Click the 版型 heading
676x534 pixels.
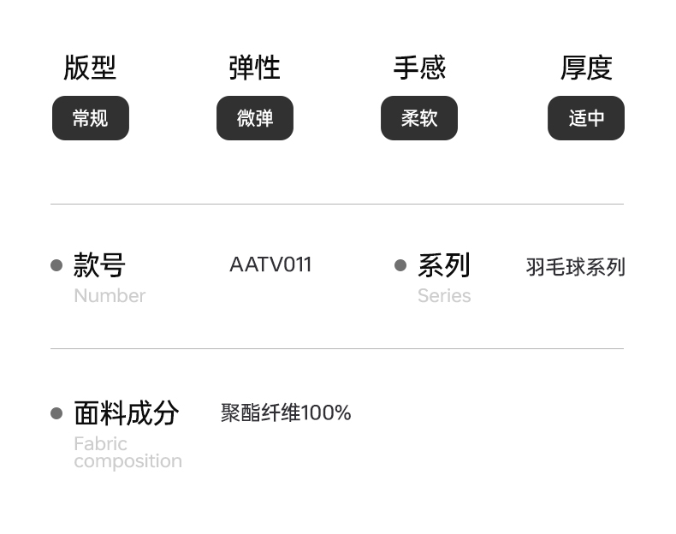[x=90, y=68]
